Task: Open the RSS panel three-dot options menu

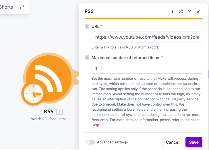Action: [172, 11]
